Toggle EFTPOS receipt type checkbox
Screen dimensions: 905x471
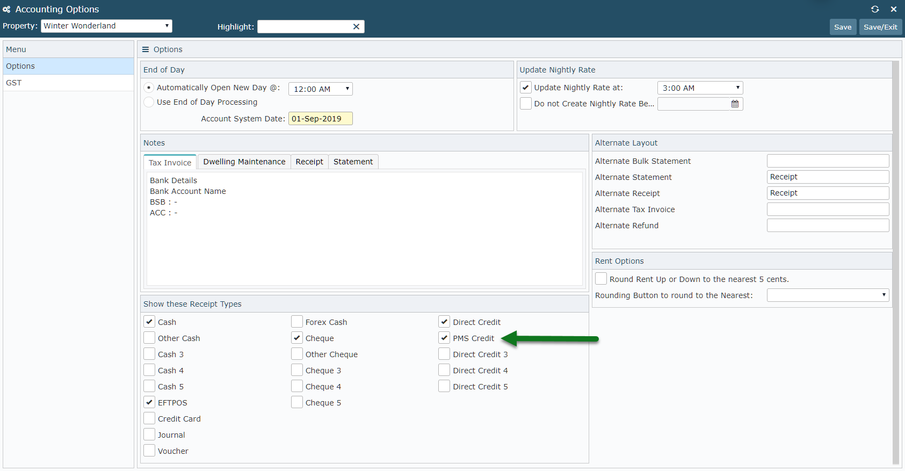pyautogui.click(x=149, y=403)
